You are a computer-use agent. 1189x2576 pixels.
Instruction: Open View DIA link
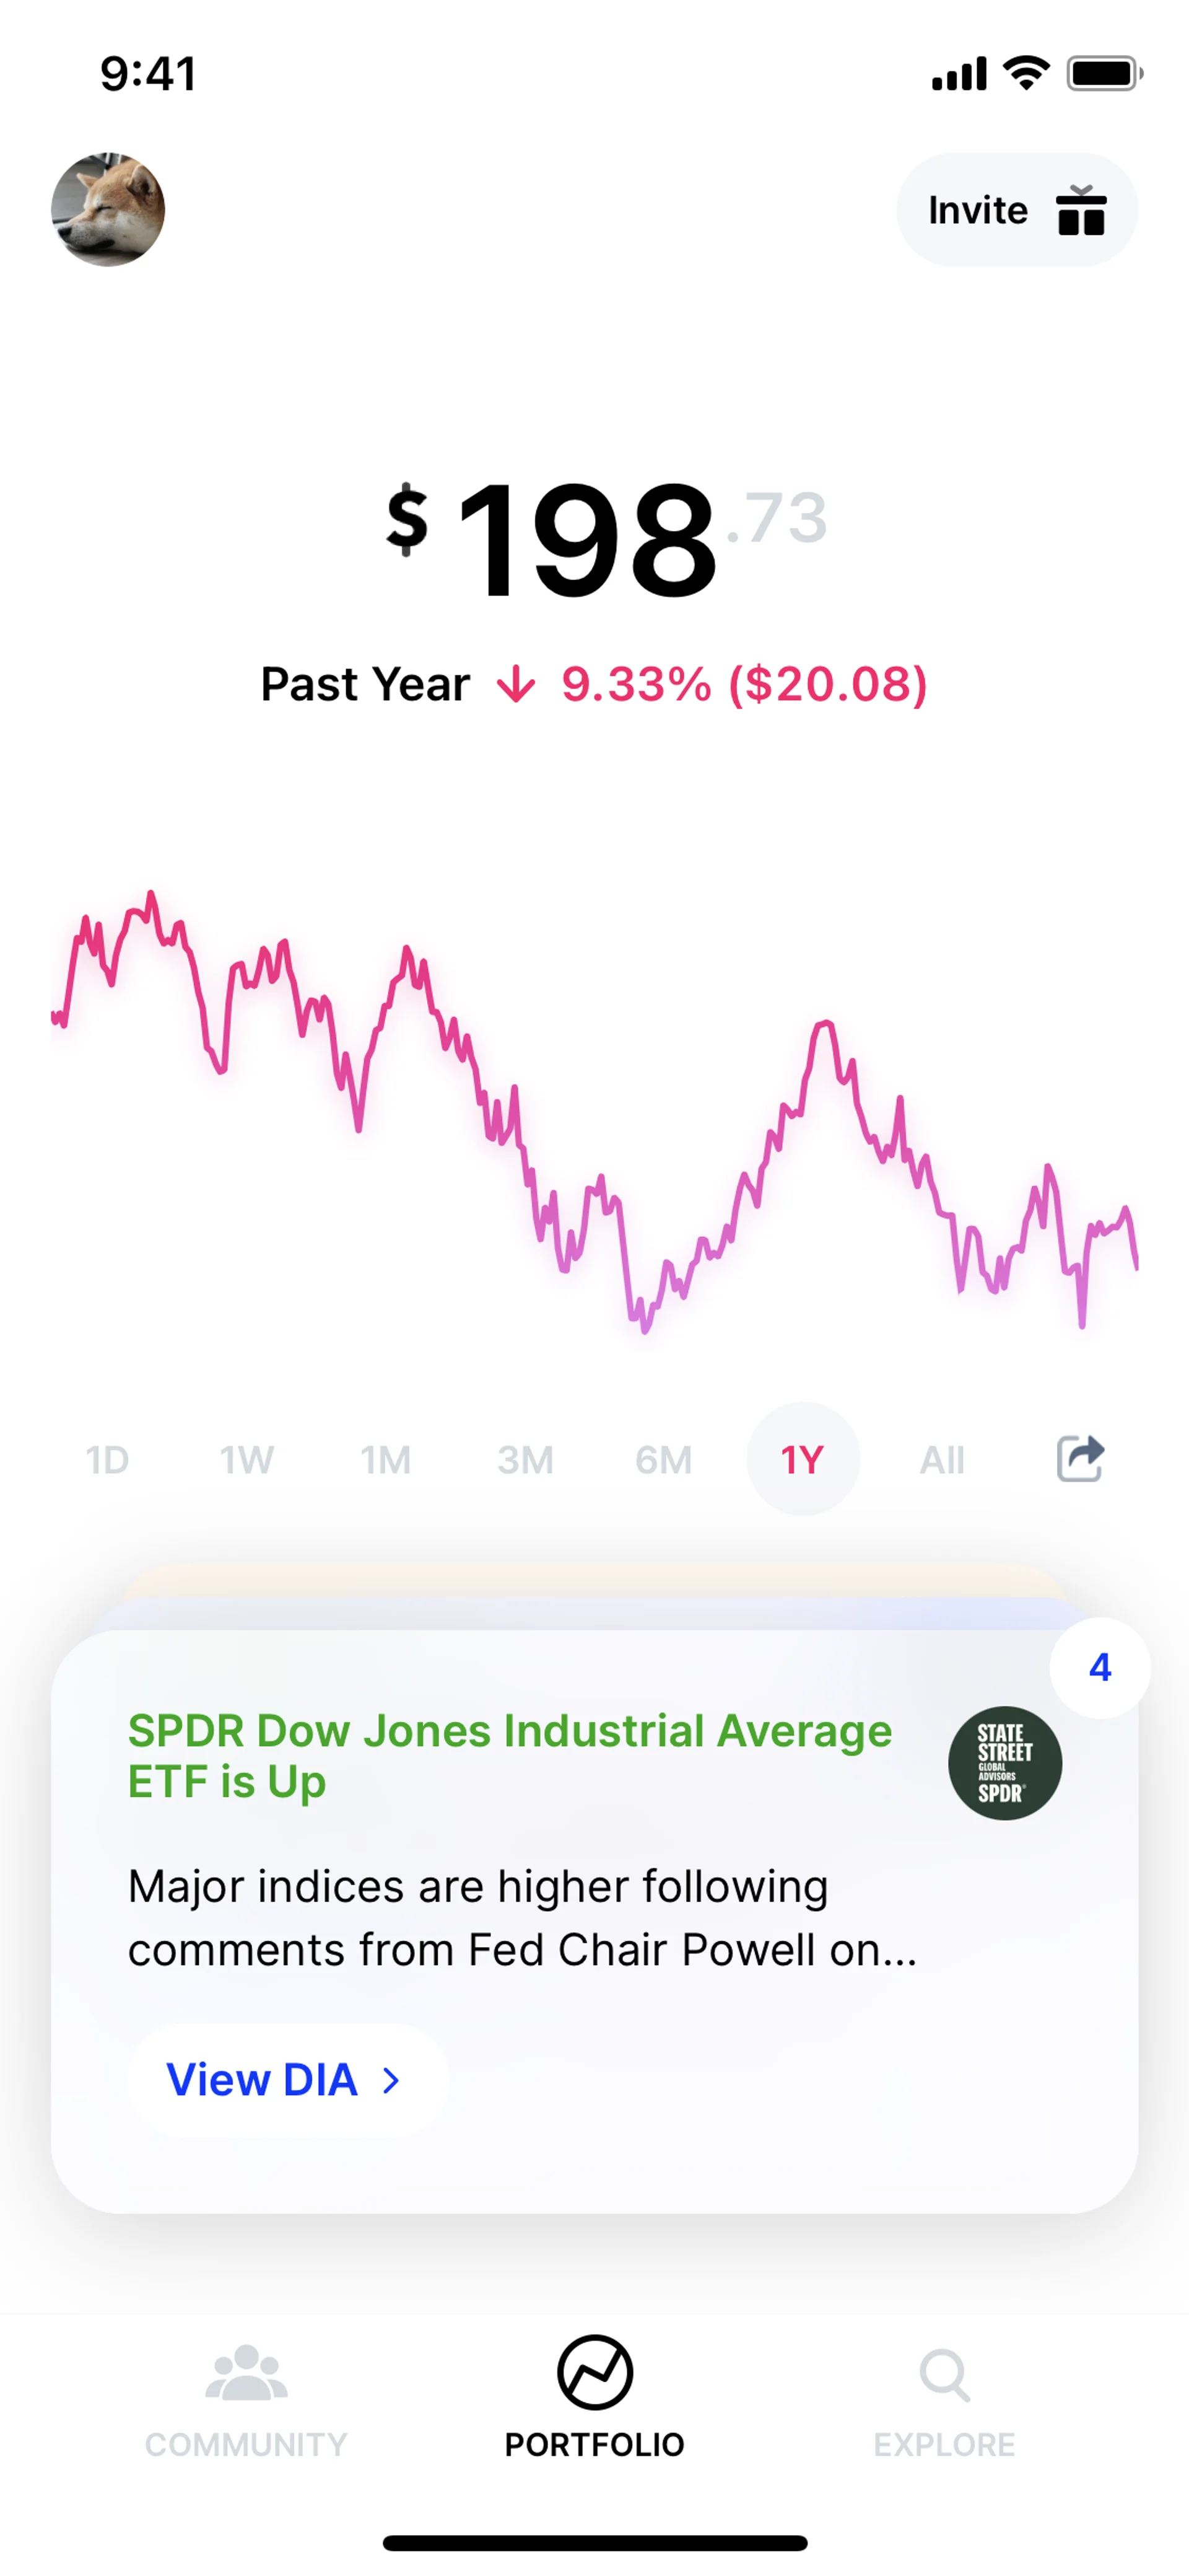point(263,2080)
